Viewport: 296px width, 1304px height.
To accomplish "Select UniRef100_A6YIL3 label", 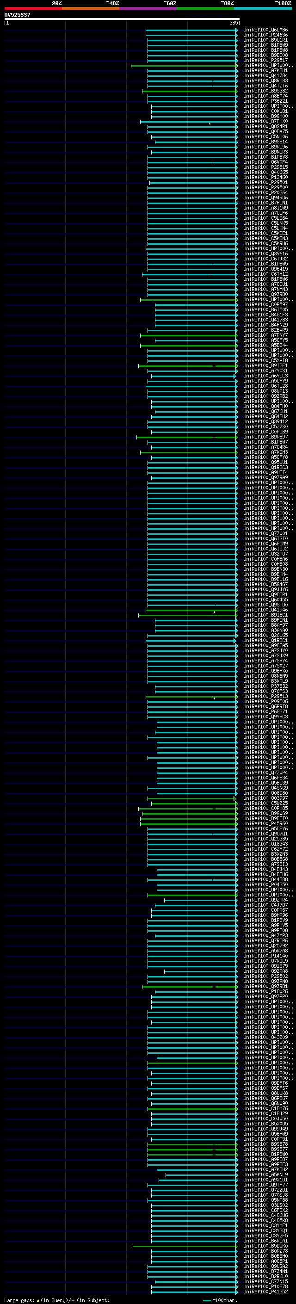I will click(x=265, y=376).
